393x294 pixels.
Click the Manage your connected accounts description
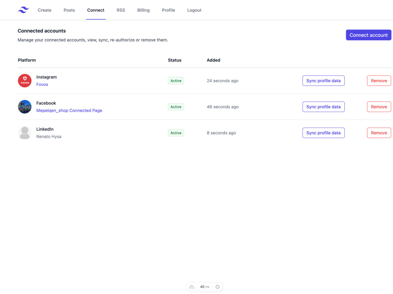tap(93, 40)
